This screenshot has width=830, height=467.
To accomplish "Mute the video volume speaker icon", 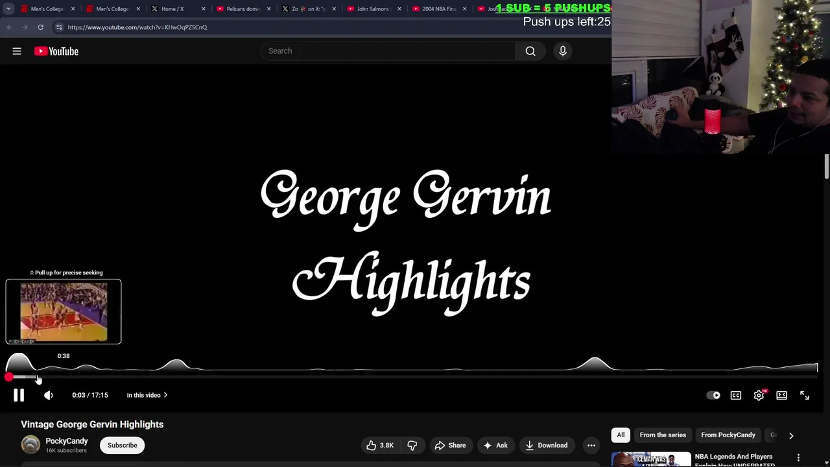I will pos(49,395).
